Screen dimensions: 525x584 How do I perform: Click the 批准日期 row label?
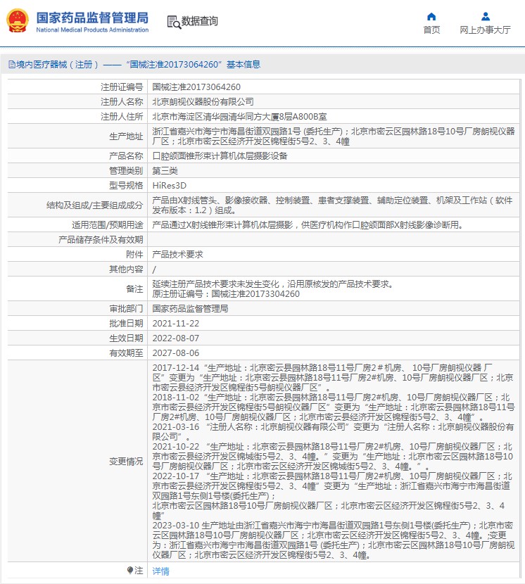tap(126, 323)
